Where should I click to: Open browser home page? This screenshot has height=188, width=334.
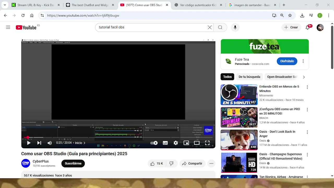[32, 16]
